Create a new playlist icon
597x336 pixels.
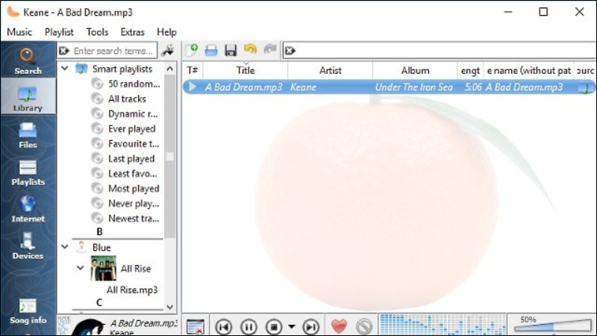[192, 50]
